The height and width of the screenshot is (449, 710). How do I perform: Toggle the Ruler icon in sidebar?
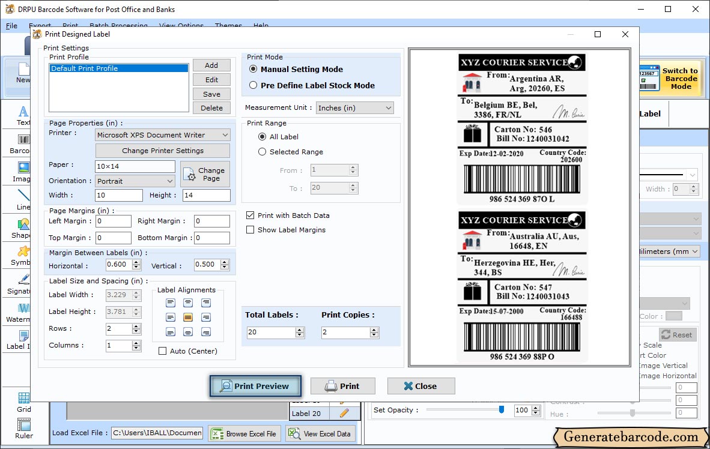click(23, 429)
